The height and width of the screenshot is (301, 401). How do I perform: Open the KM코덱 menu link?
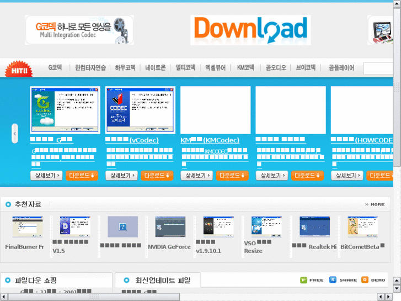coord(245,67)
